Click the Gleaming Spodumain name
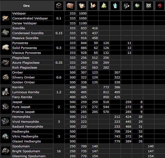 click(x=28, y=156)
